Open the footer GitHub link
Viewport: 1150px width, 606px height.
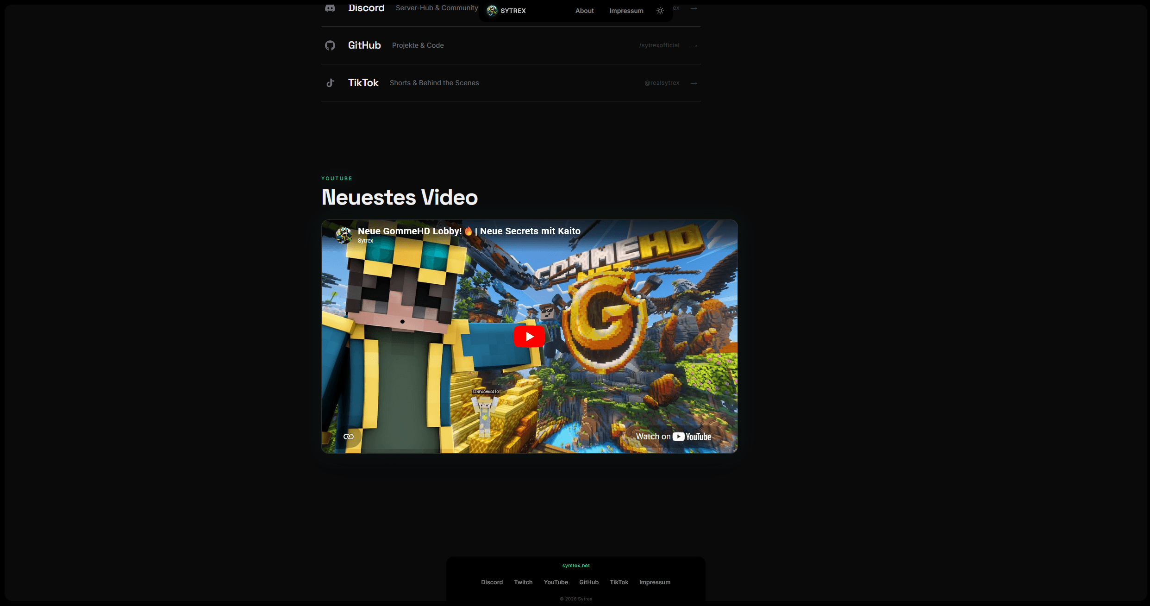click(589, 582)
